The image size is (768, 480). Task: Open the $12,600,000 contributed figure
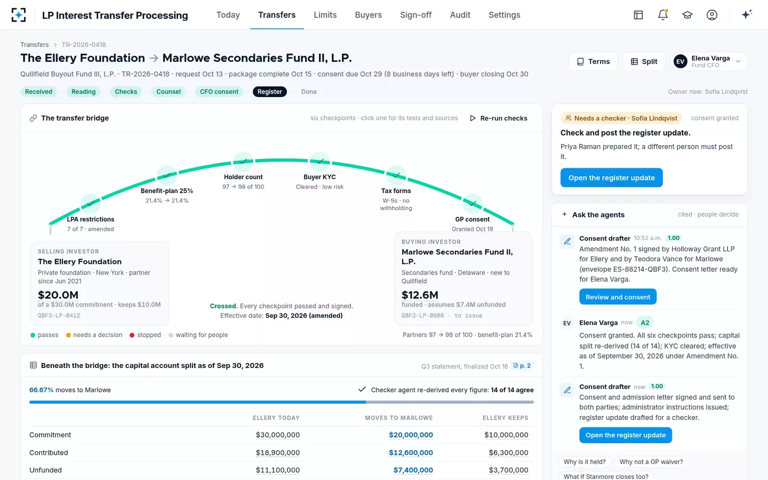[x=411, y=453]
